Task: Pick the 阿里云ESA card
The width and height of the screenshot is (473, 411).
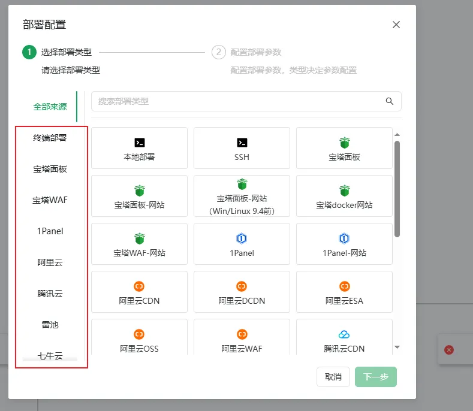Action: click(x=344, y=292)
